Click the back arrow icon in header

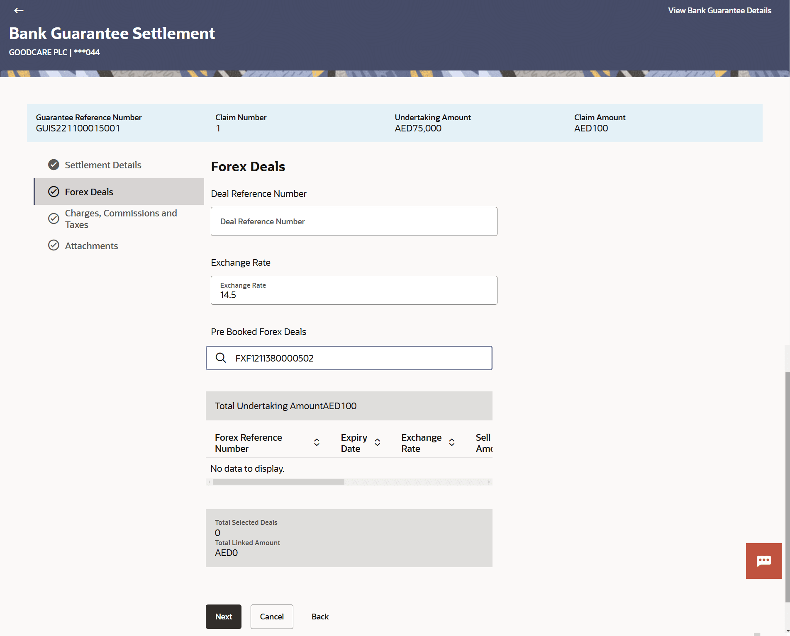(19, 11)
